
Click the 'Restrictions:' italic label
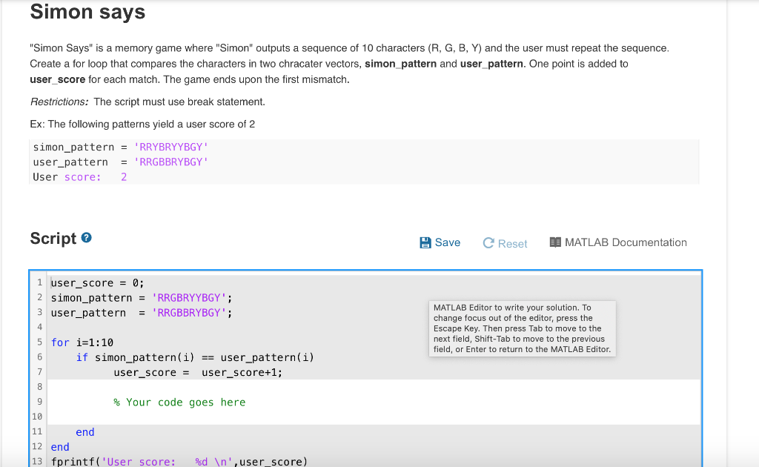(x=59, y=102)
